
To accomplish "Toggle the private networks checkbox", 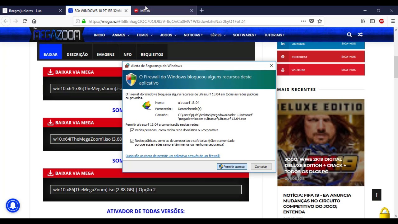I will 132,130.
